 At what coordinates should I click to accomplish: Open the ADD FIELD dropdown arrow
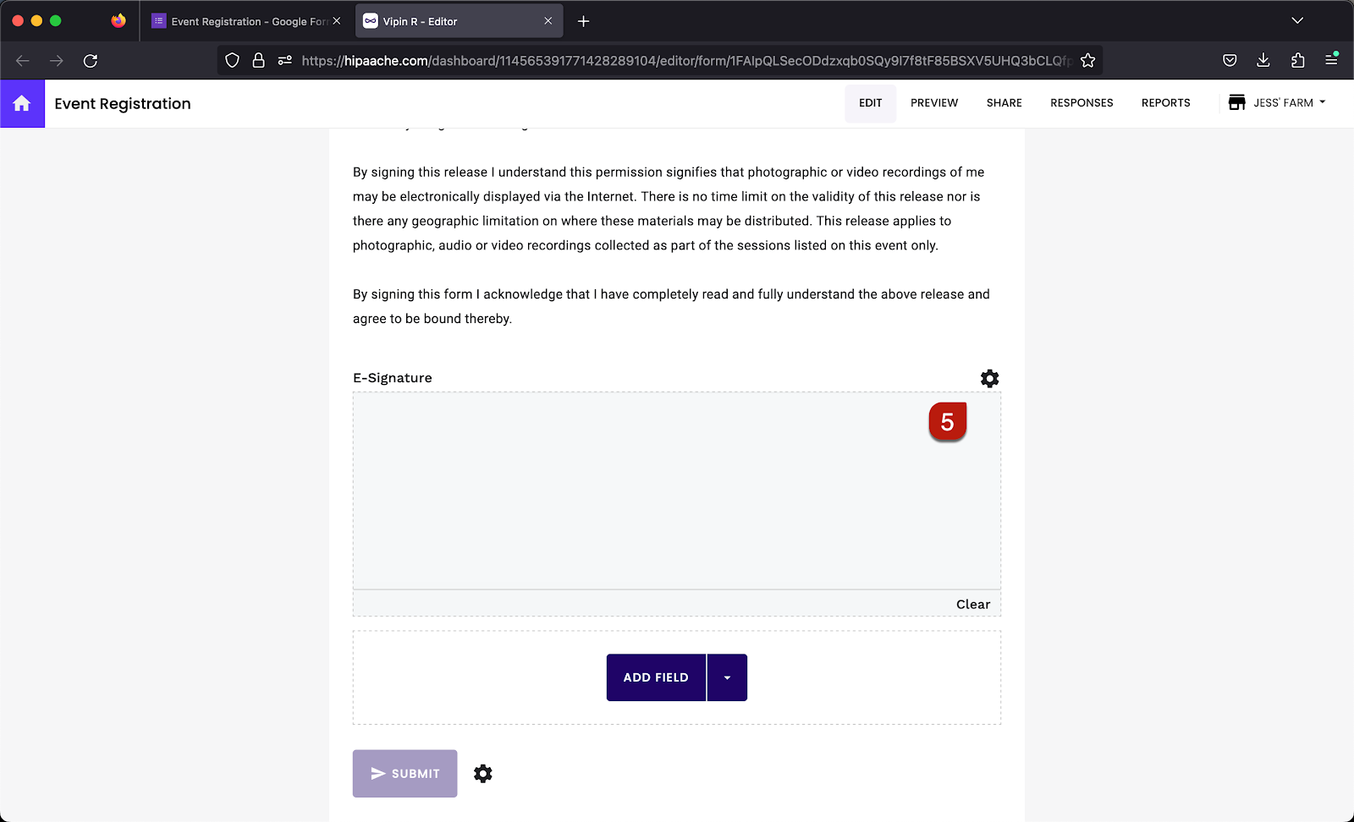pos(727,677)
